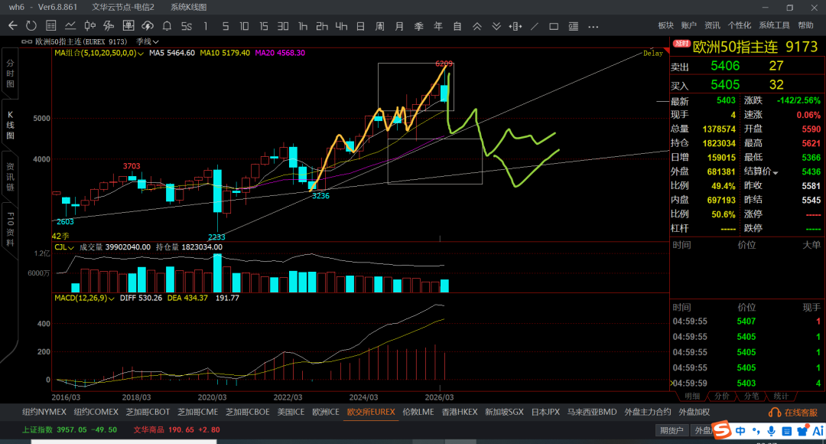Click the Ai icon in IME bar
826x444 pixels.
818,431
